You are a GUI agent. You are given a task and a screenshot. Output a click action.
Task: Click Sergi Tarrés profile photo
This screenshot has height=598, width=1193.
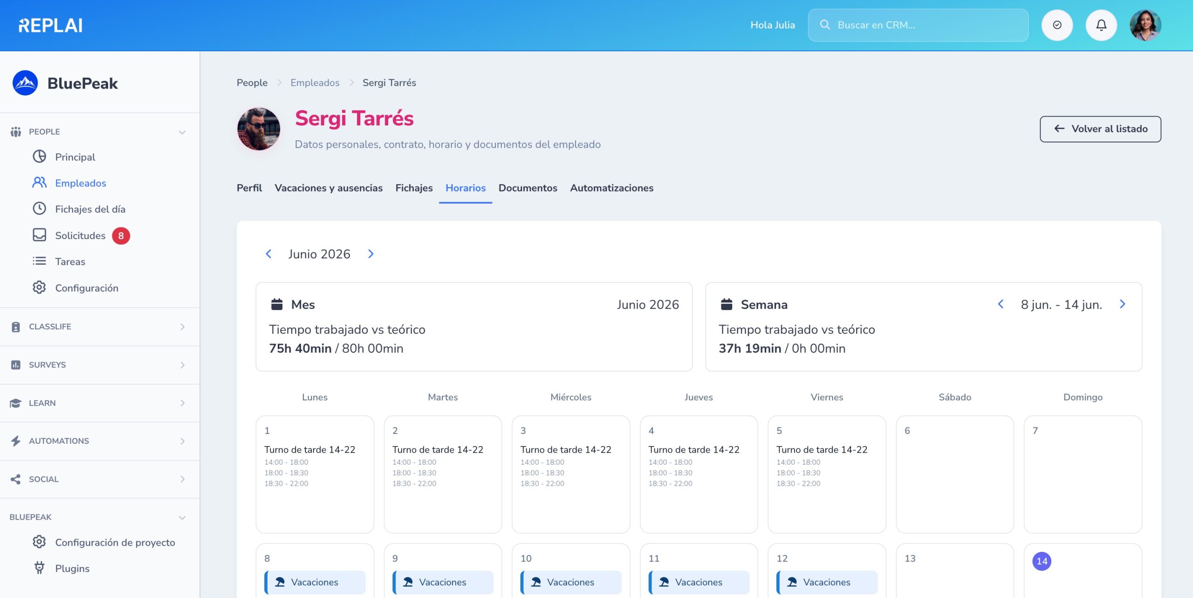point(259,129)
